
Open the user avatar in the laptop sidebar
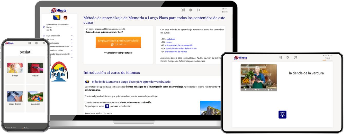[x=65, y=18]
